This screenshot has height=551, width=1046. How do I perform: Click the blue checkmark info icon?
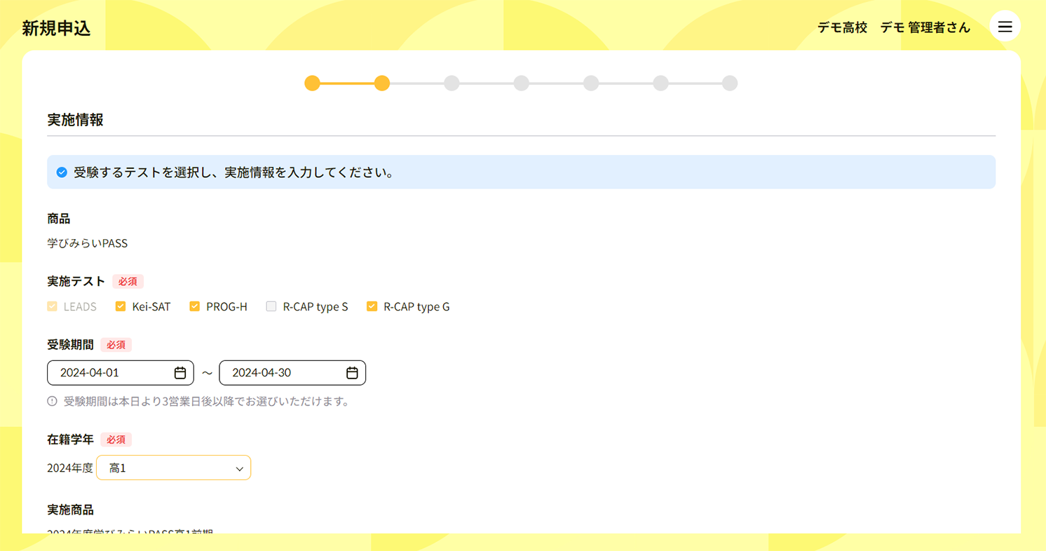(62, 172)
